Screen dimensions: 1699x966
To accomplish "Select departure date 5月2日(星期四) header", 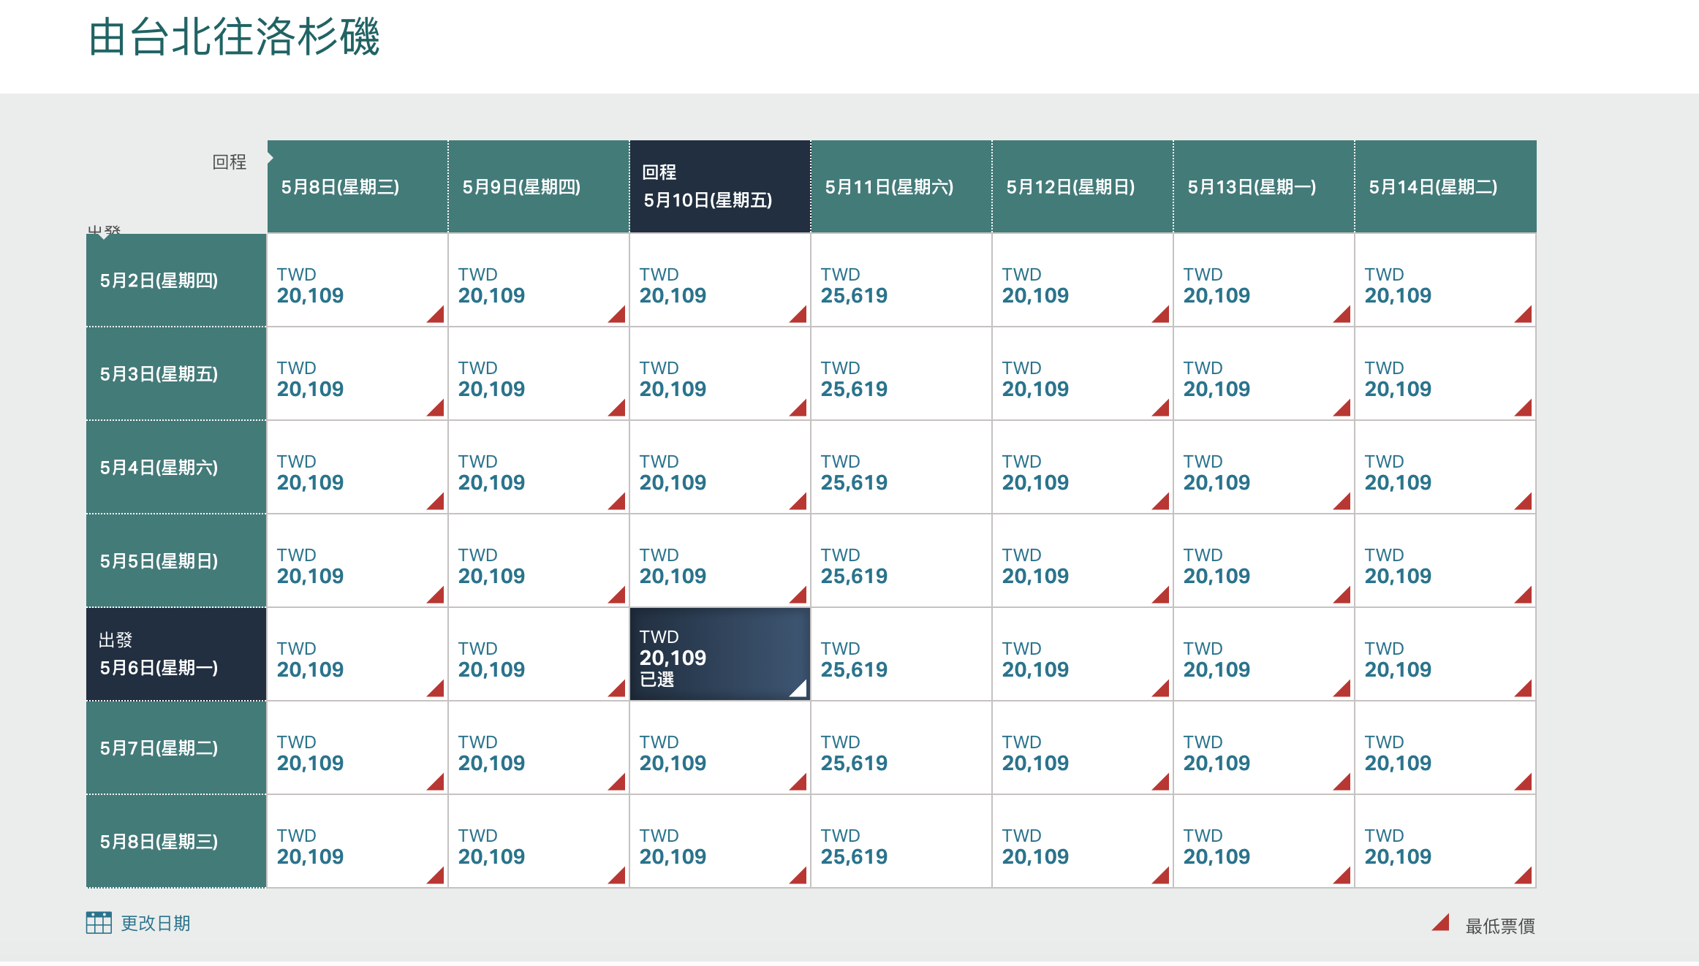I will (x=175, y=280).
